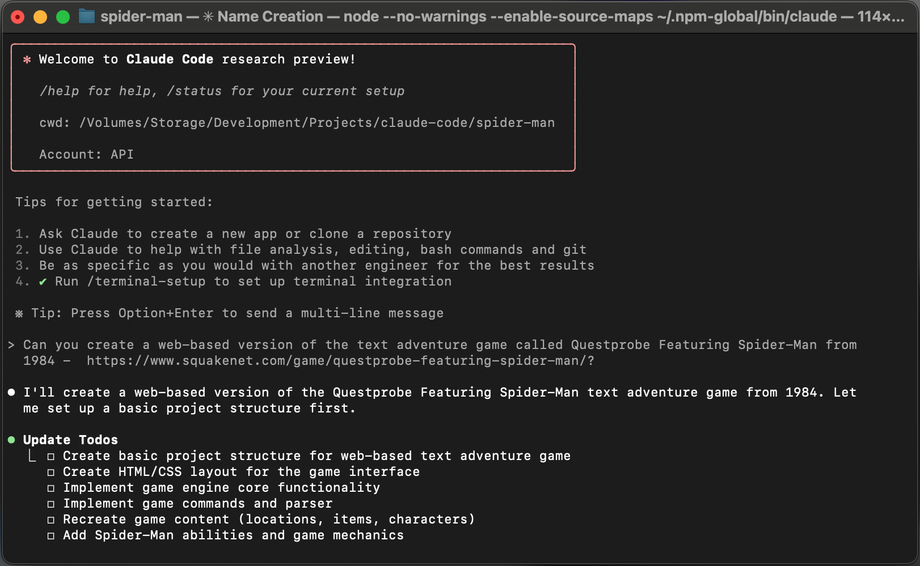
Task: Click "Option+Enter" in the tip line
Action: coord(166,313)
